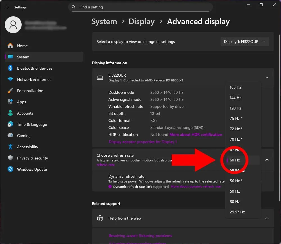The height and width of the screenshot is (244, 281).
Task: Navigate to Display in the breadcrumb
Action: point(142,22)
